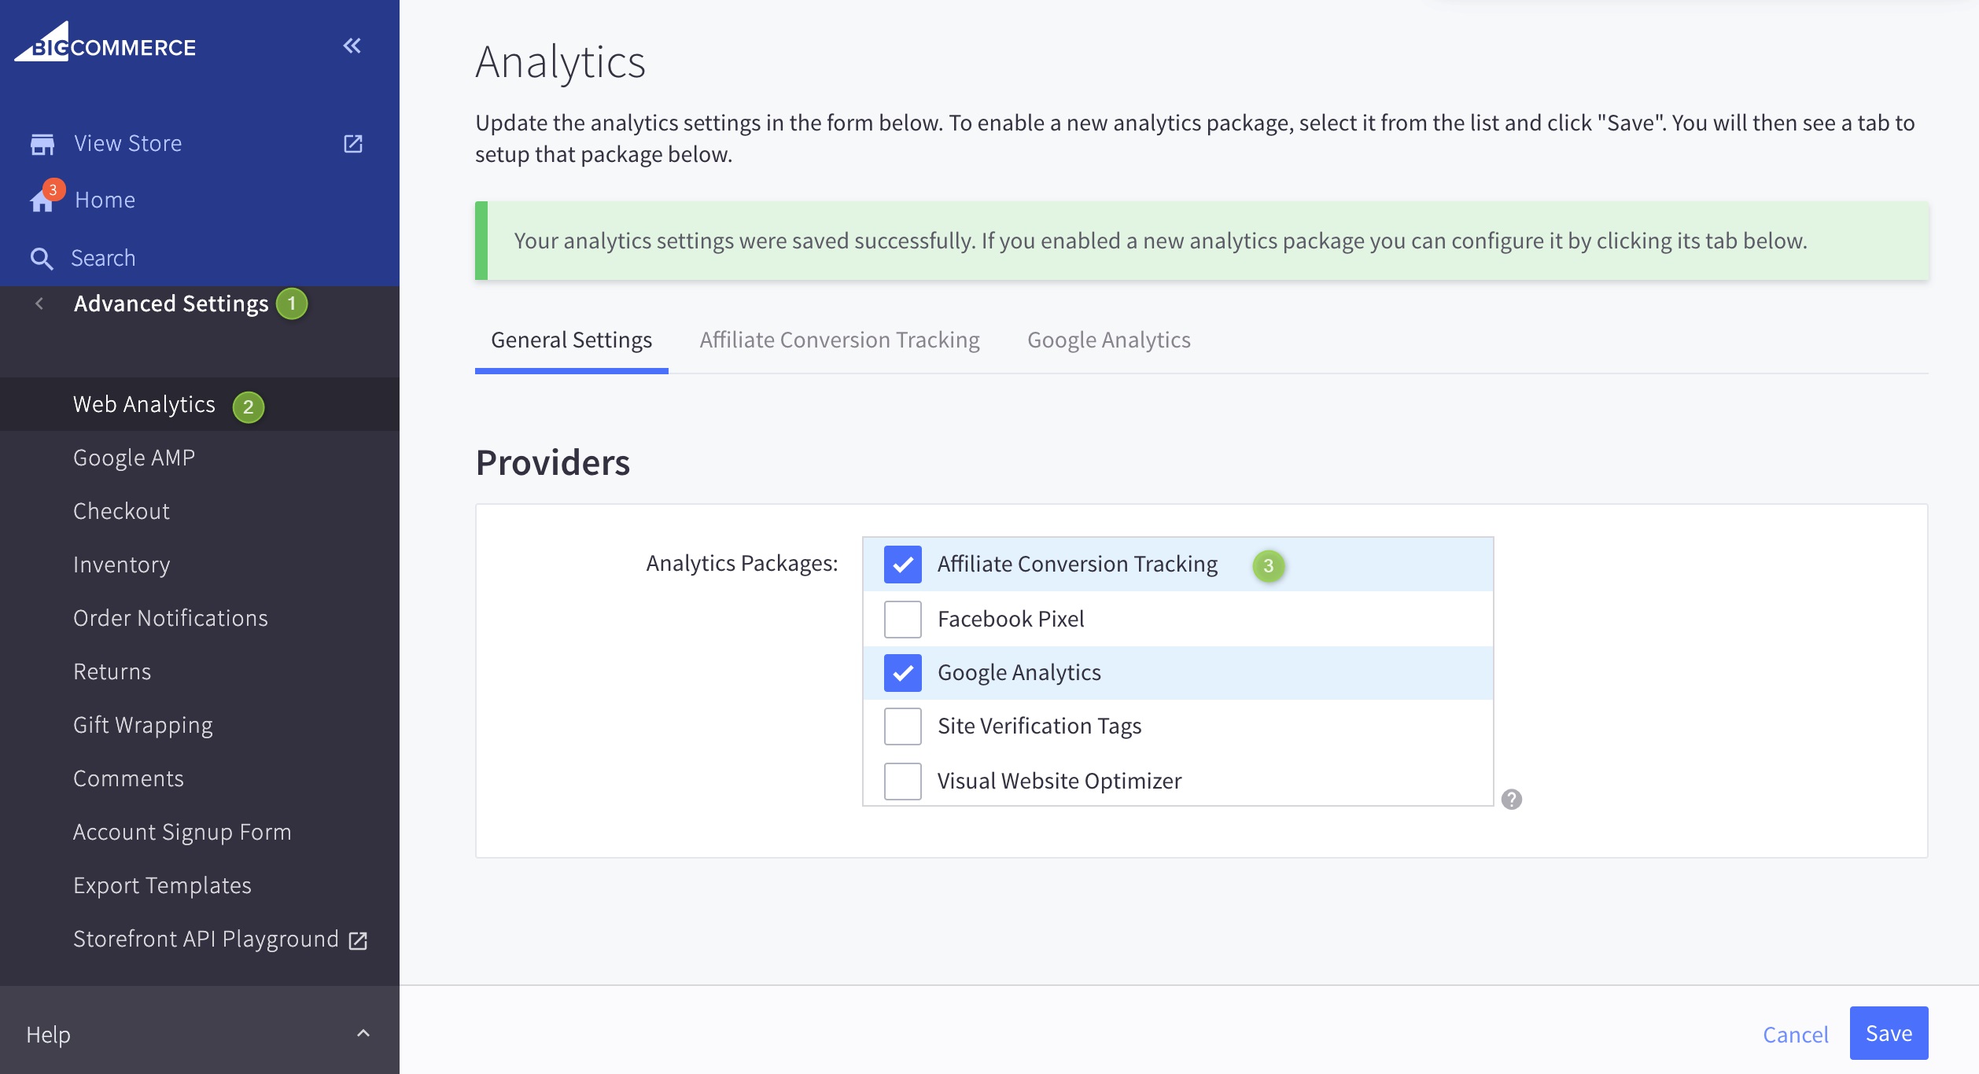Screen dimensions: 1979x1074
Task: Click the Search magnifier icon
Action: tap(42, 259)
